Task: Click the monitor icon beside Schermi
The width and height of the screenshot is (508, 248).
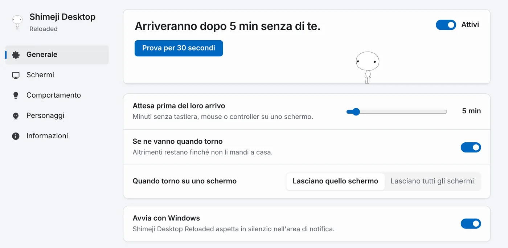Action: coord(16,75)
